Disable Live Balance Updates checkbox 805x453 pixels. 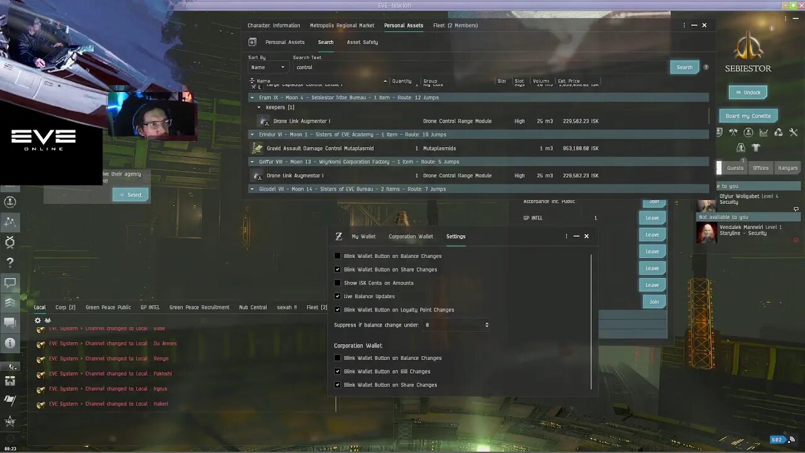click(337, 296)
